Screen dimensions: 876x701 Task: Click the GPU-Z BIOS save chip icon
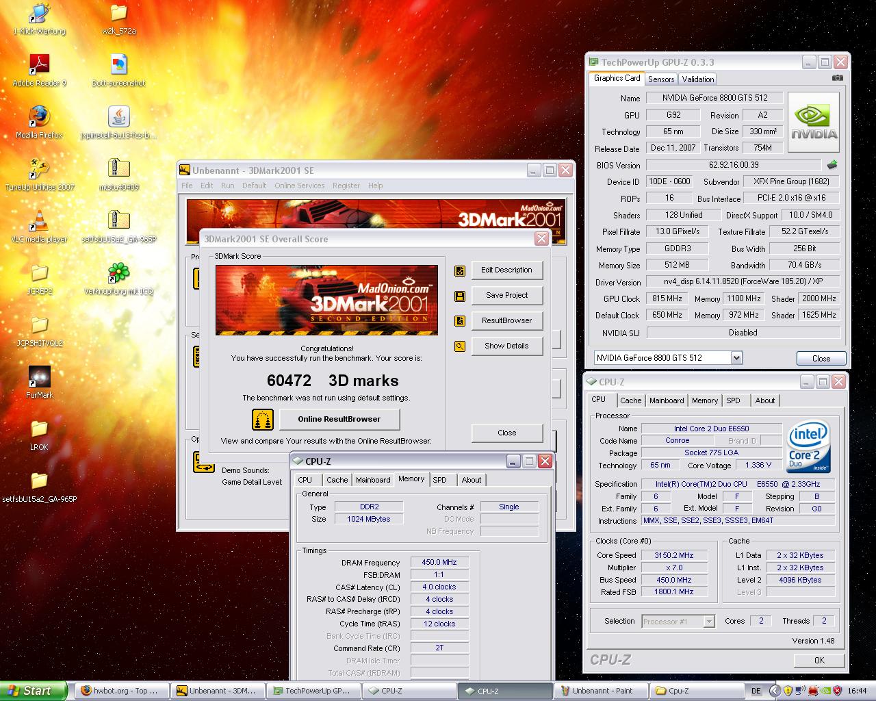[x=832, y=165]
